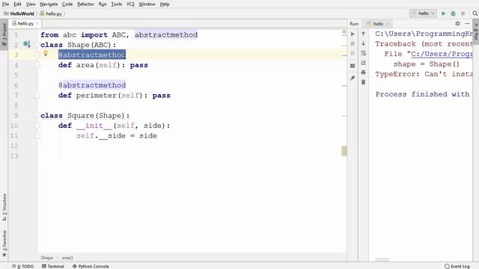Hide the Run tool window

pyautogui.click(x=467, y=23)
